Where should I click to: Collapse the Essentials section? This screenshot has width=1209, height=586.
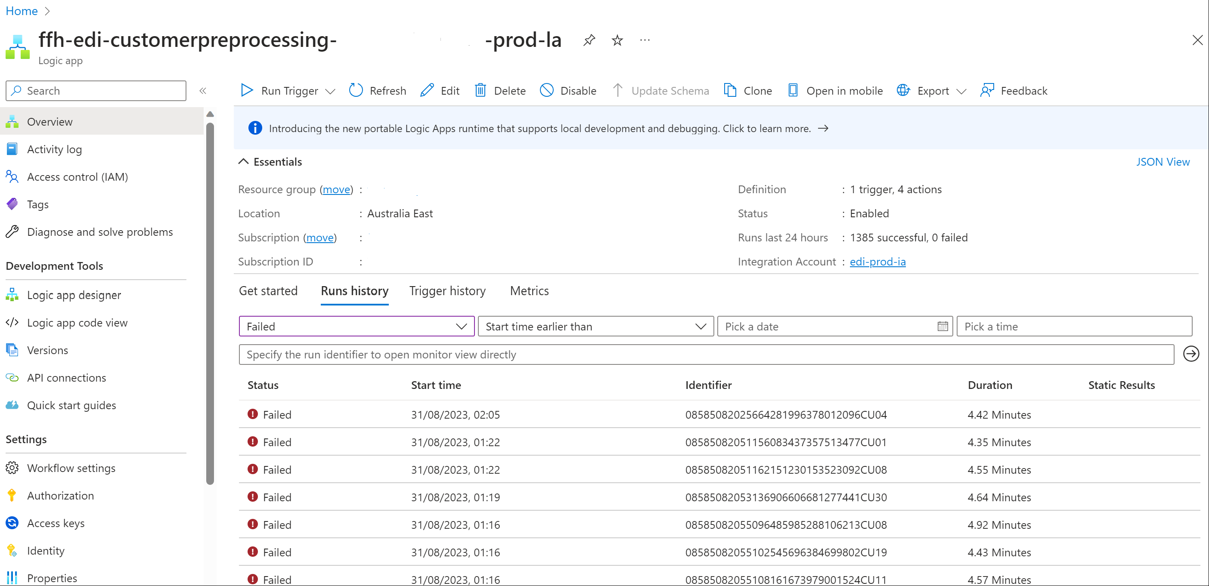point(243,162)
